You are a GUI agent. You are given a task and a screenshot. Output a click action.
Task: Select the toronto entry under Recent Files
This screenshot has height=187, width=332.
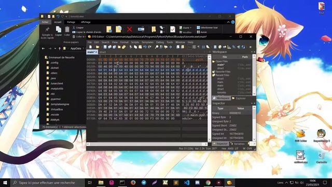coord(222,92)
